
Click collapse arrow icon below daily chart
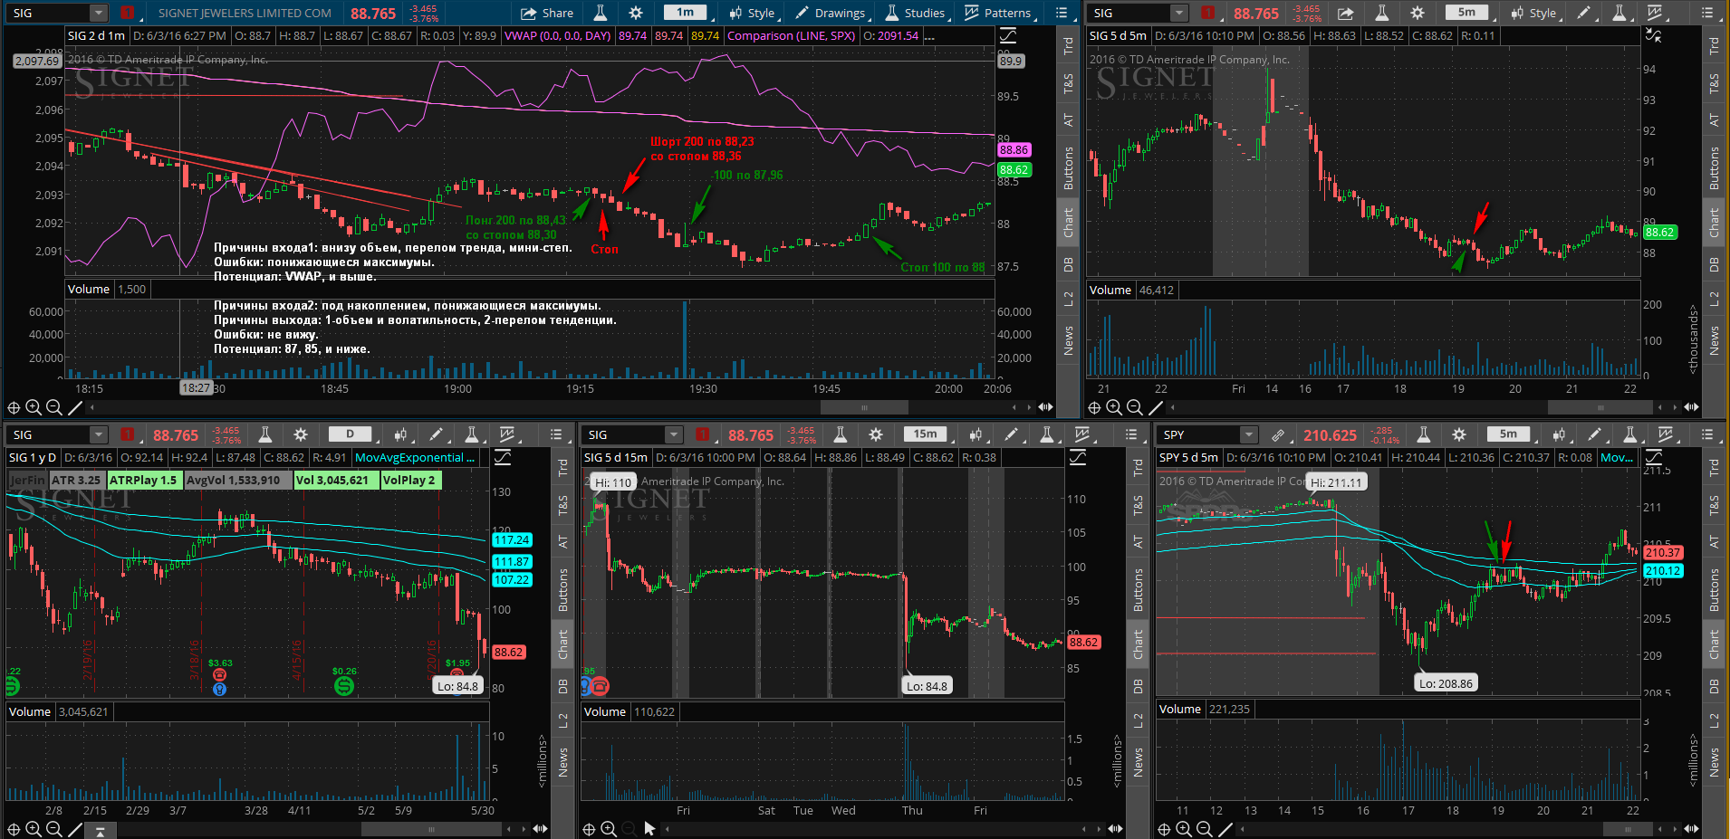tap(101, 829)
